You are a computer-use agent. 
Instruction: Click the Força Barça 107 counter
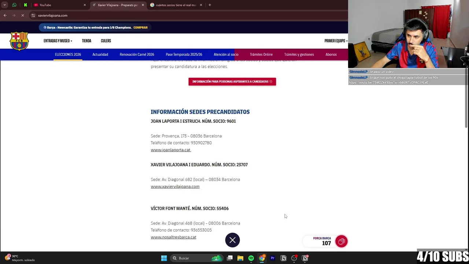pos(322,241)
